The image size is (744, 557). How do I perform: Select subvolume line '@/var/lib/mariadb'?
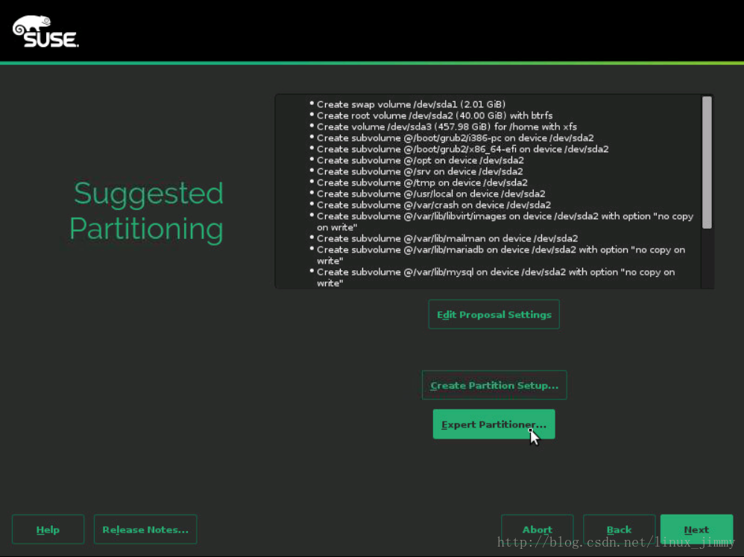tap(501, 255)
